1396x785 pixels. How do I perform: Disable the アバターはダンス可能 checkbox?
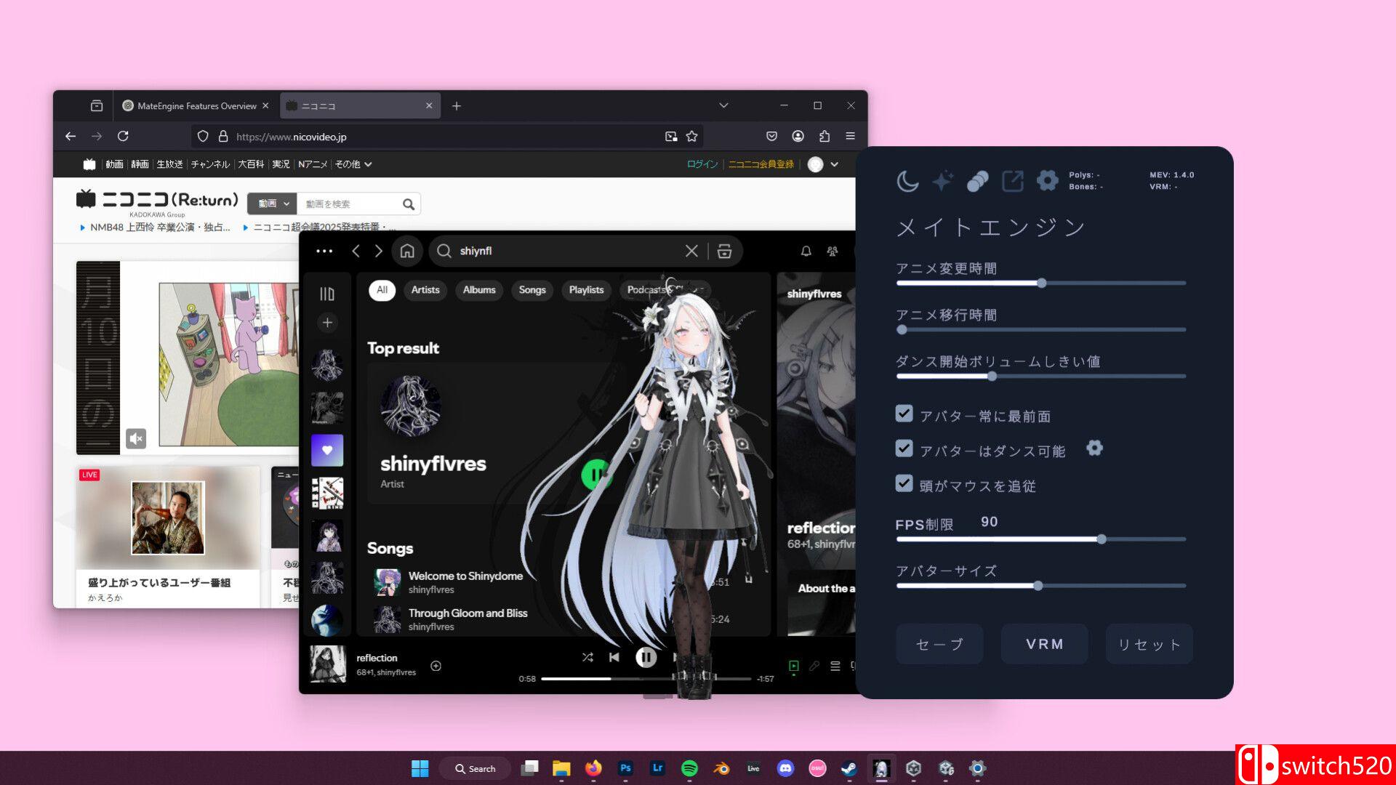coord(903,448)
